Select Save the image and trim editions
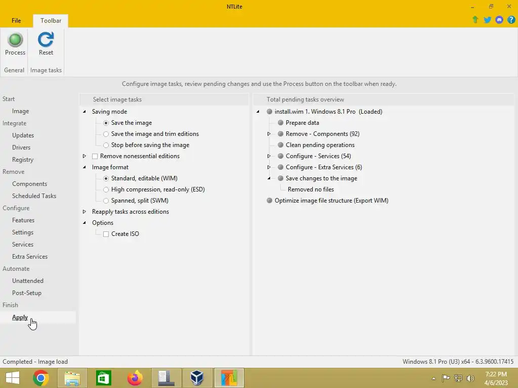518x388 pixels. 106,134
